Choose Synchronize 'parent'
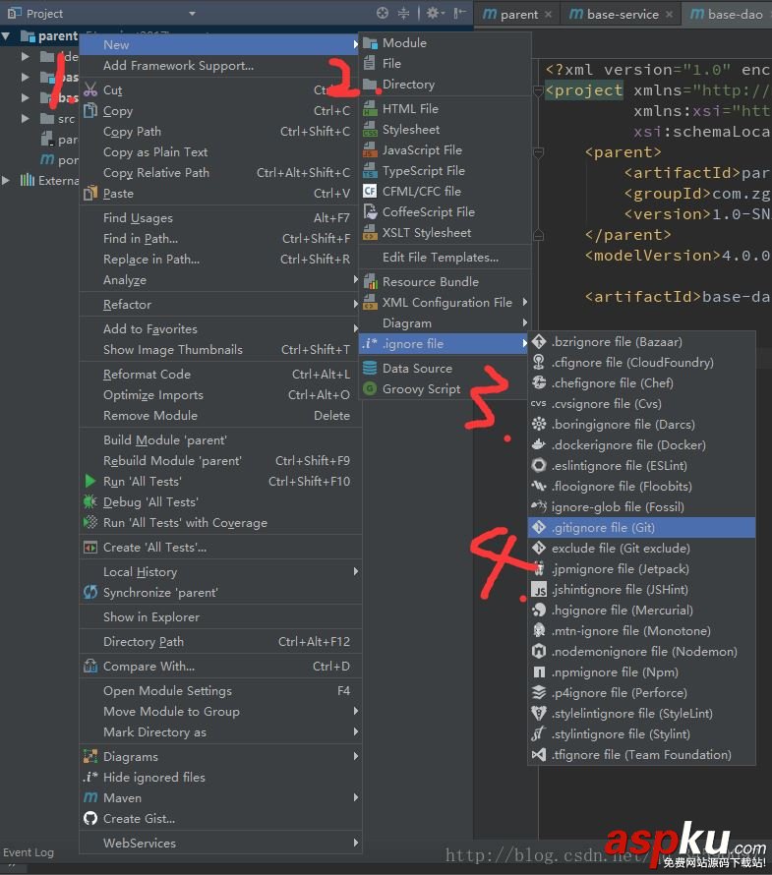 coord(220,593)
